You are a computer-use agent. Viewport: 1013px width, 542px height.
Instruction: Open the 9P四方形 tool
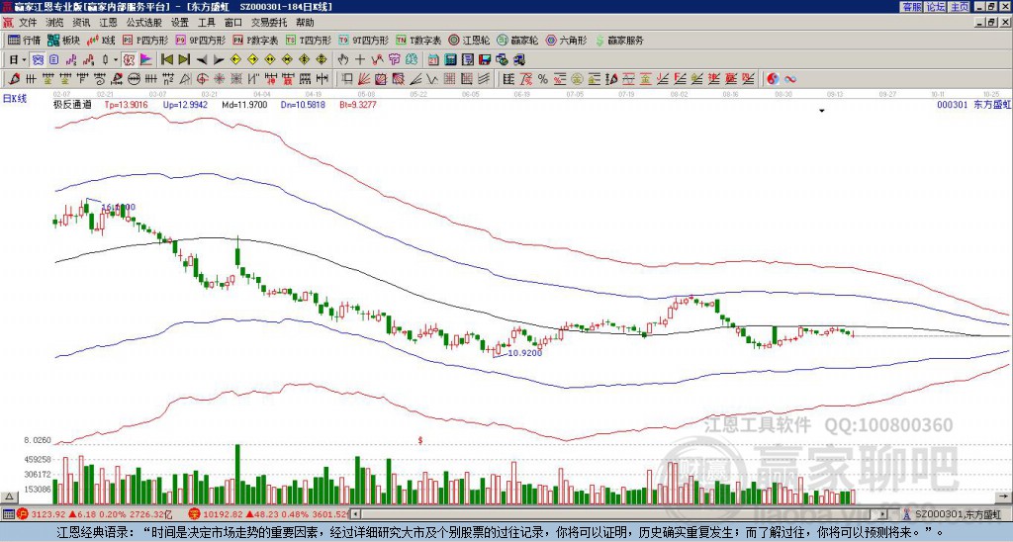click(200, 40)
